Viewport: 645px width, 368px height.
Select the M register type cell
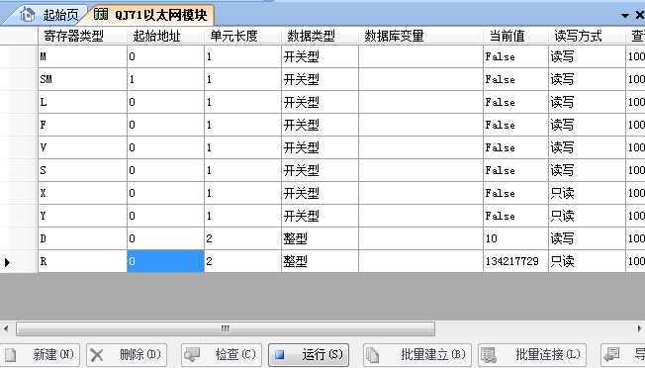pyautogui.click(x=82, y=56)
